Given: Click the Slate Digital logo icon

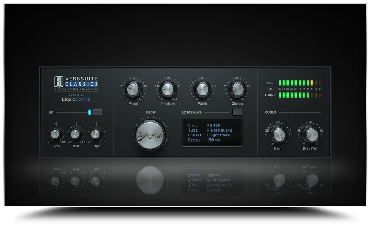Looking at the screenshot, I should tap(60, 81).
